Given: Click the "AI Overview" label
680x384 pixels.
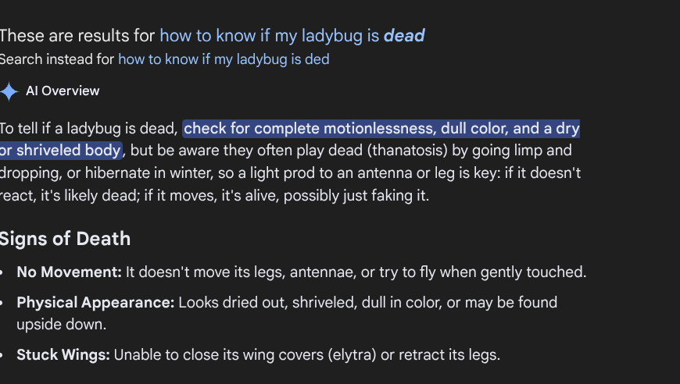Looking at the screenshot, I should (x=63, y=91).
